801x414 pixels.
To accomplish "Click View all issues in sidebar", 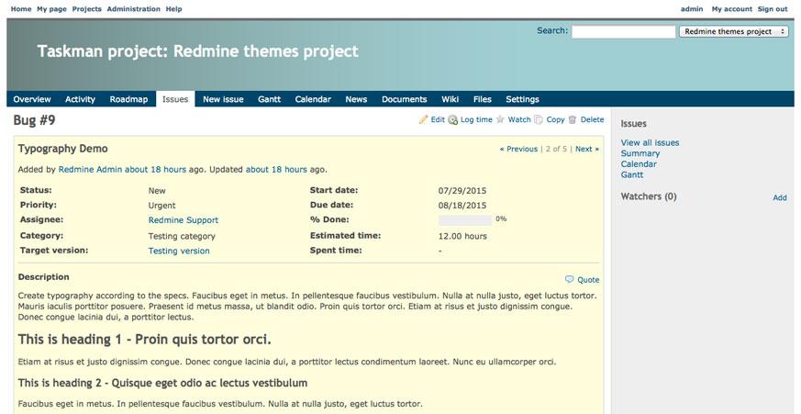I will pos(650,142).
